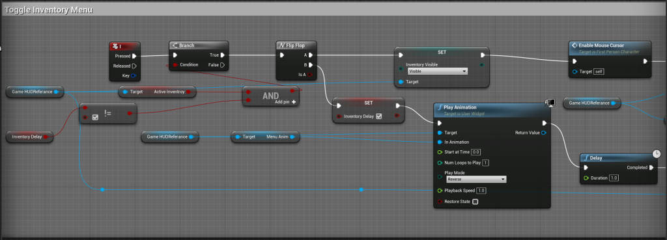
Task: Click the function icon on Play Animation header
Action: point(439,107)
